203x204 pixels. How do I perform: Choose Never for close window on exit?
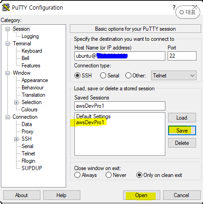coord(108,175)
